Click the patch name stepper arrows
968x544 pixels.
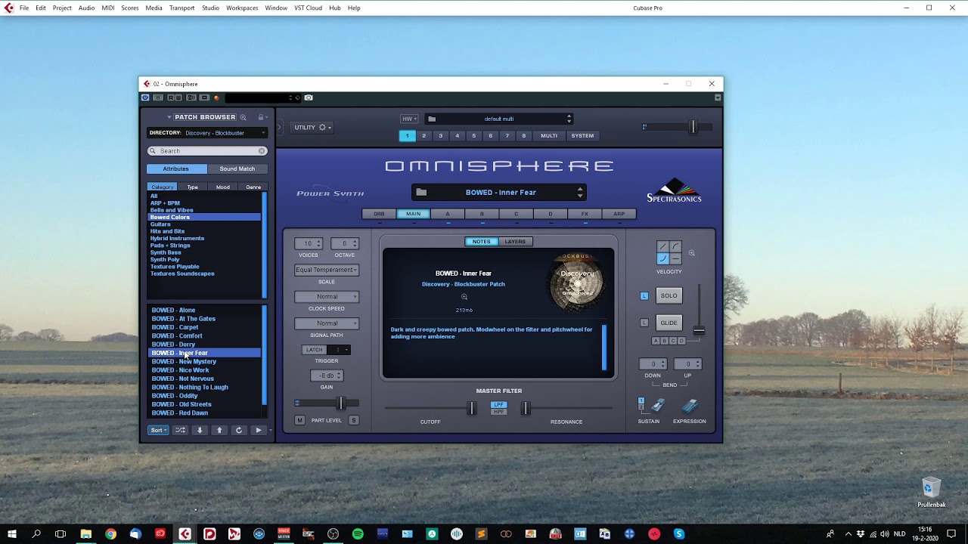580,193
